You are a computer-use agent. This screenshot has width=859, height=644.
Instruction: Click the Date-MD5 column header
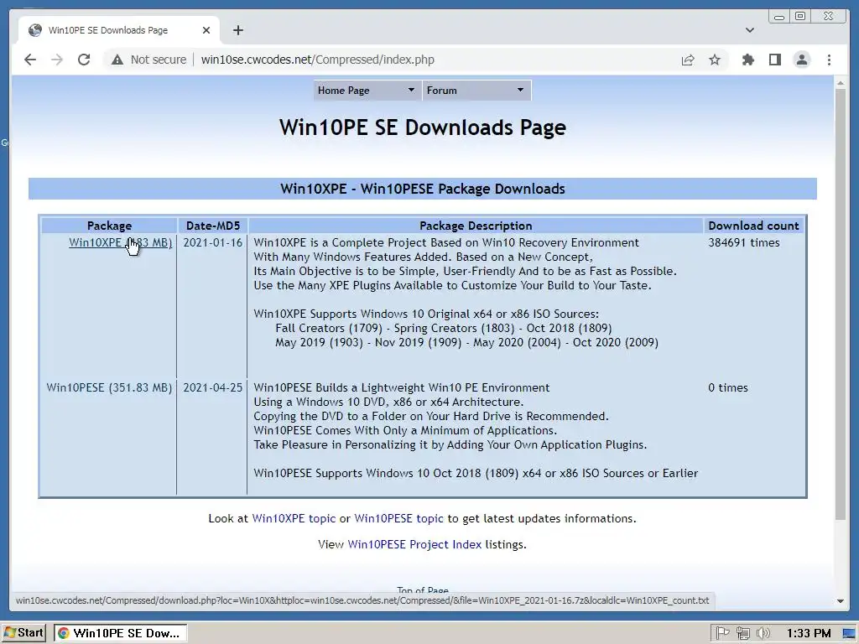(x=213, y=226)
